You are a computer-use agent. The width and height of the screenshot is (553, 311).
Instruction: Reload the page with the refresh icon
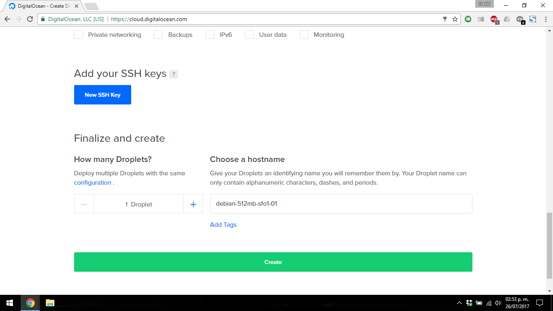[x=30, y=19]
